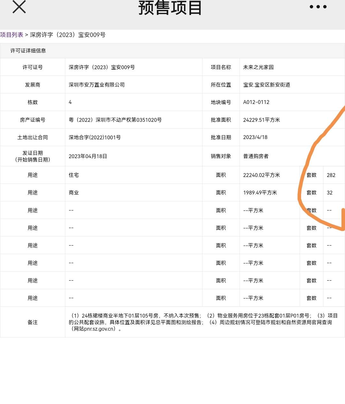Select approval date 2023/4/18
Image resolution: width=345 pixels, height=404 pixels.
tap(255, 137)
